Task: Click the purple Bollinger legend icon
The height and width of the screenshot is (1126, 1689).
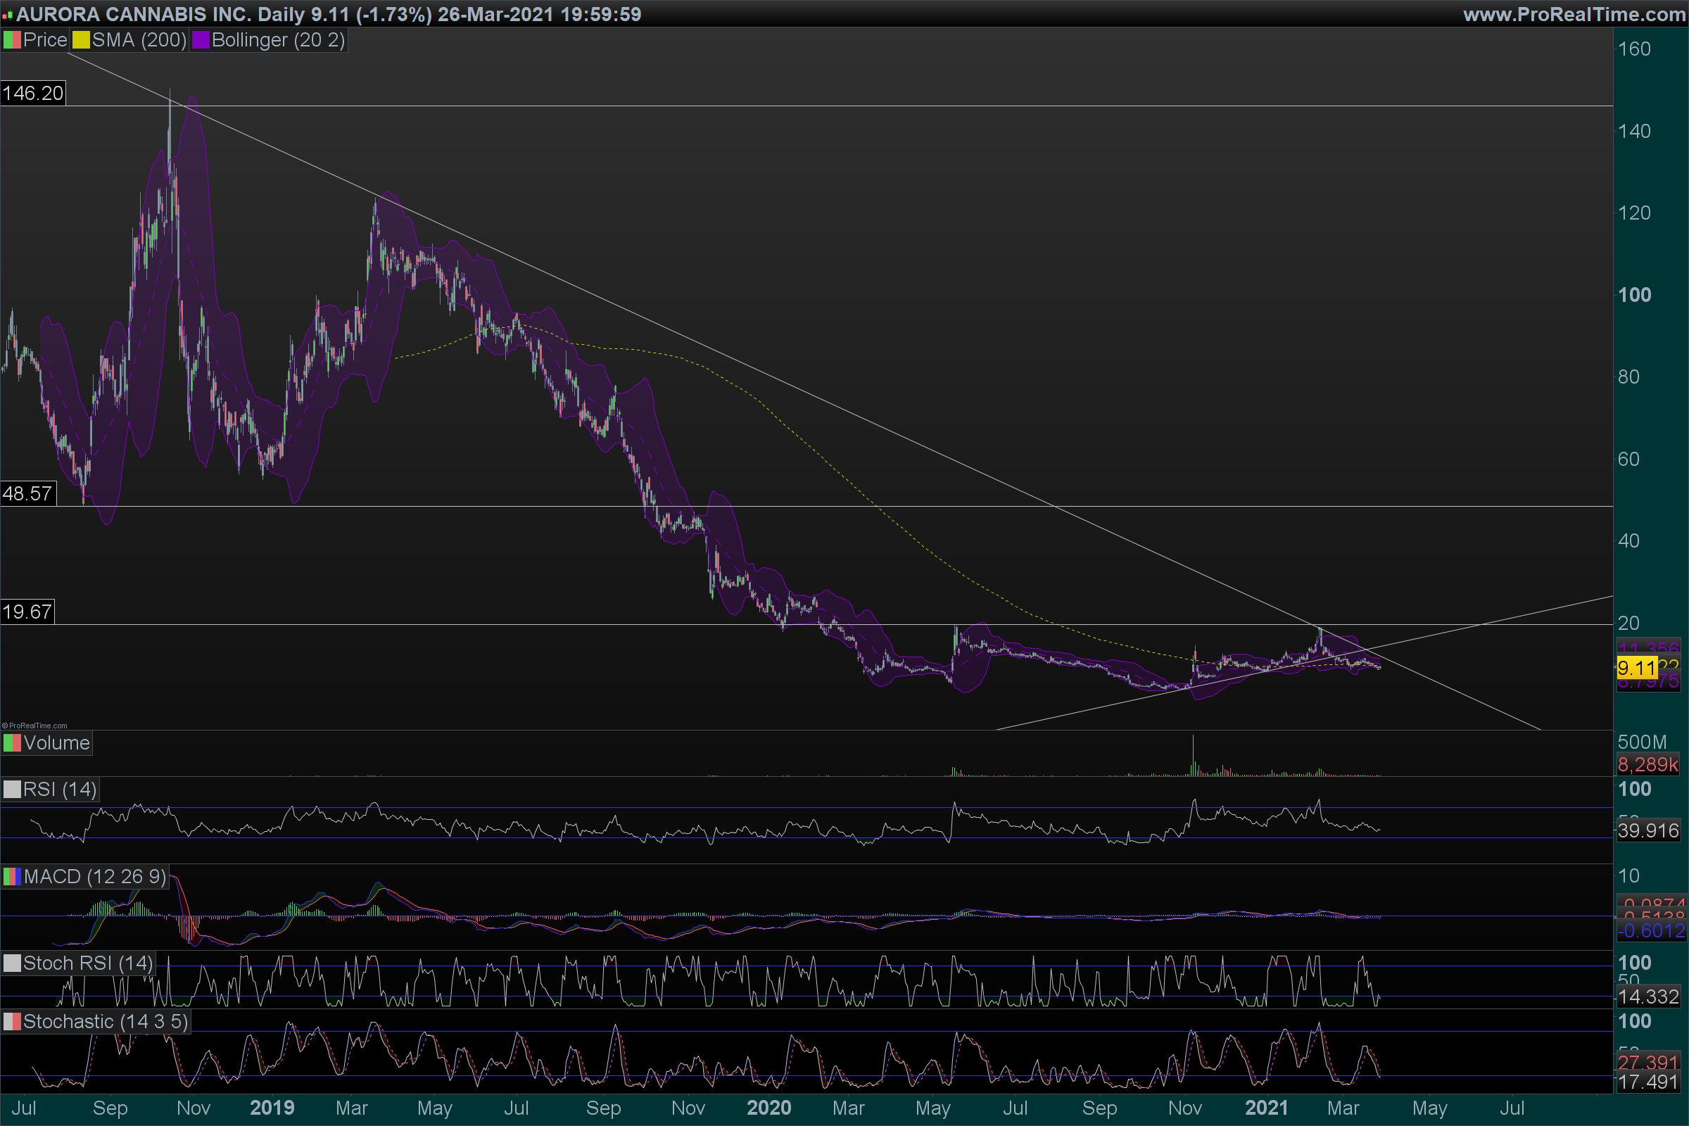Action: click(201, 40)
